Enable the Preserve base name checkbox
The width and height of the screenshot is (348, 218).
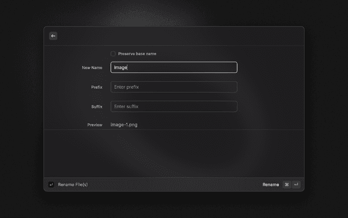pyautogui.click(x=113, y=53)
